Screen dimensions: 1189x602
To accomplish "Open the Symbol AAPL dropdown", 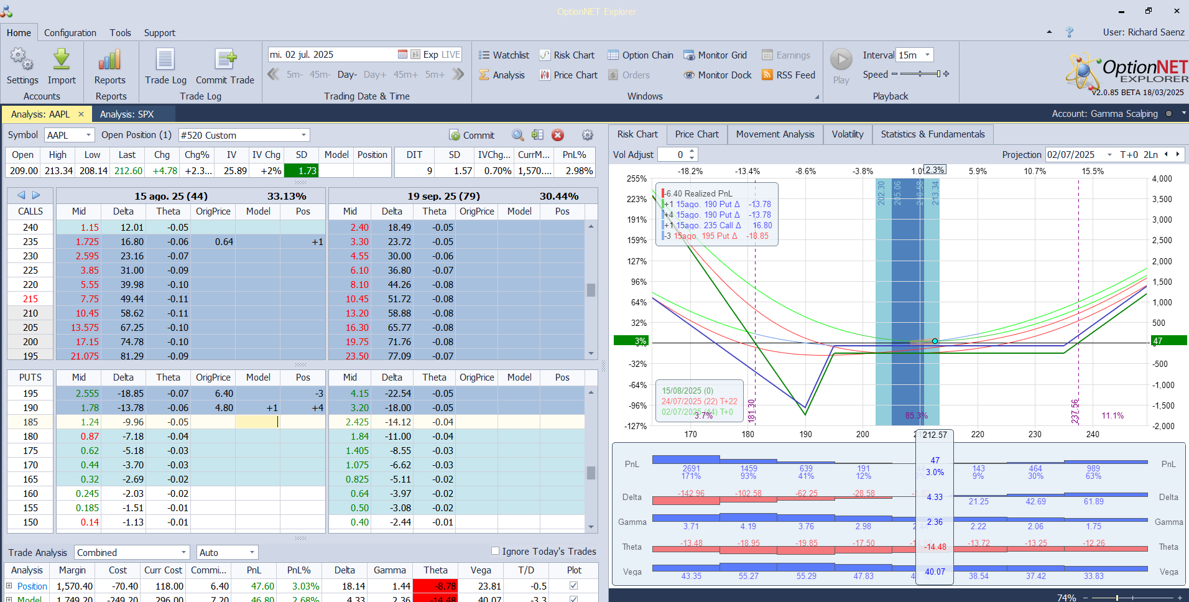I will (88, 135).
